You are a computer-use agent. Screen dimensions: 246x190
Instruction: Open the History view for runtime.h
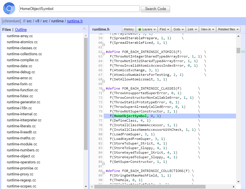128,29
